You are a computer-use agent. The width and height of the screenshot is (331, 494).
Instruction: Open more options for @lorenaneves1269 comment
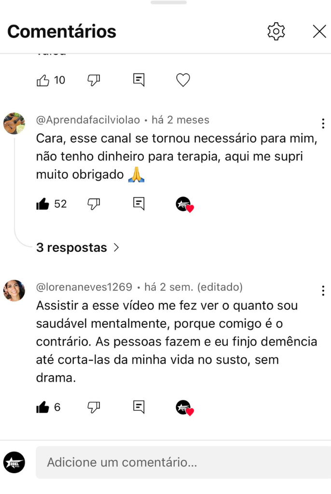point(323,290)
